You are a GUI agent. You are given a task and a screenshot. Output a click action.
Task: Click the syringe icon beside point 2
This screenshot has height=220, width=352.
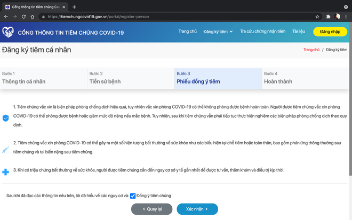(6, 148)
